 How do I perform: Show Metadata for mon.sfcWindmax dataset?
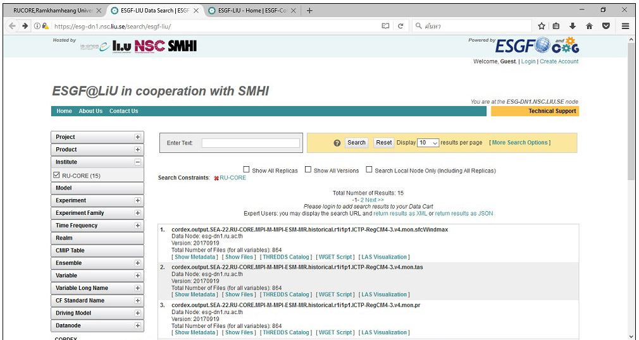pos(195,257)
